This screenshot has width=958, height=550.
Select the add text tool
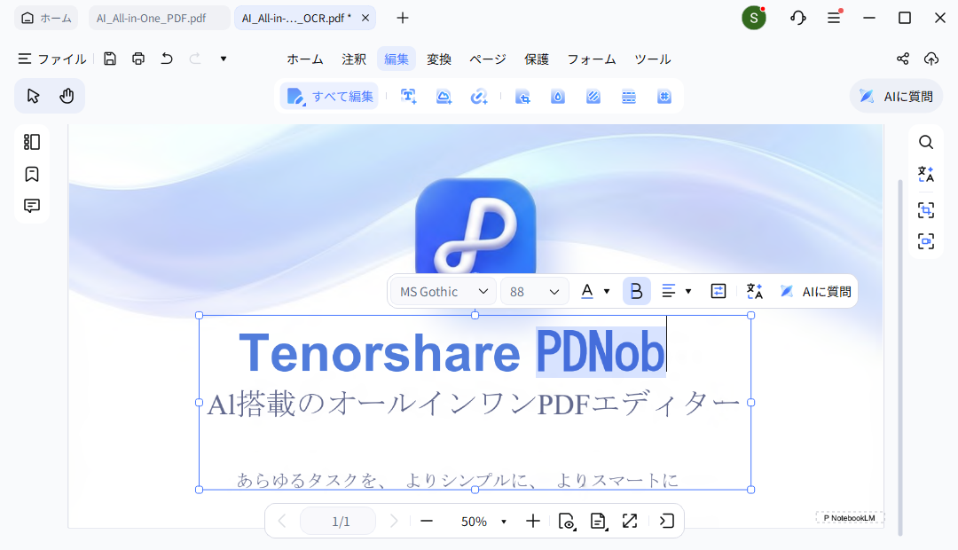pyautogui.click(x=409, y=97)
